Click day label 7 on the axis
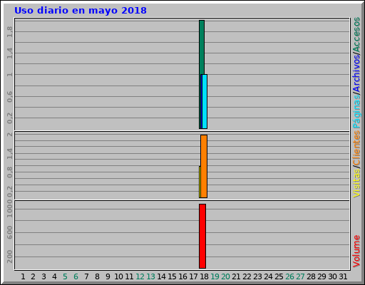 tap(86, 276)
